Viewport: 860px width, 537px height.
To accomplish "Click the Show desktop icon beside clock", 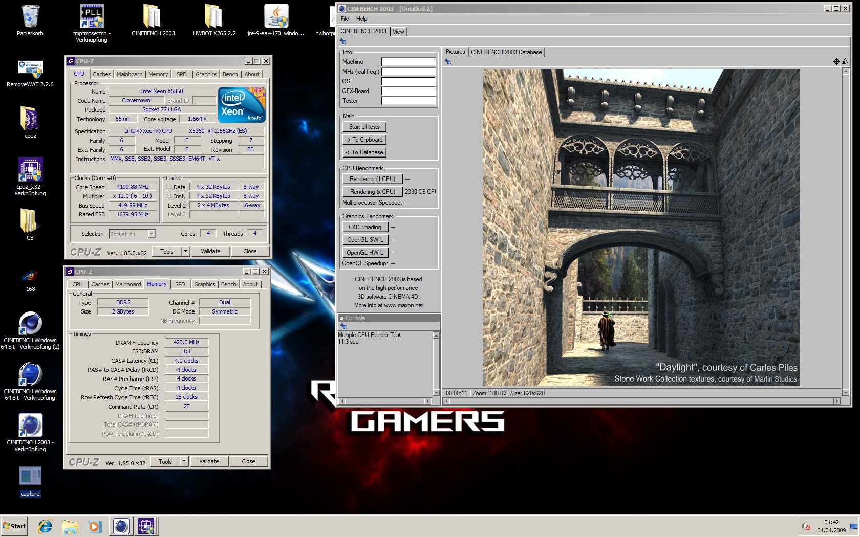I will 854,526.
